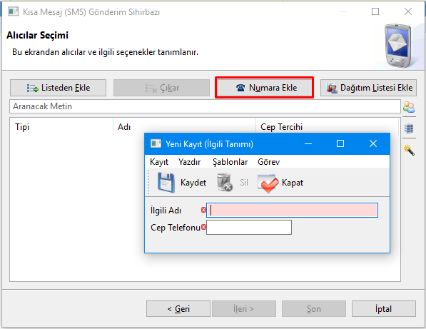Click the Listeden Ekle button
426x329 pixels.
(x=58, y=88)
